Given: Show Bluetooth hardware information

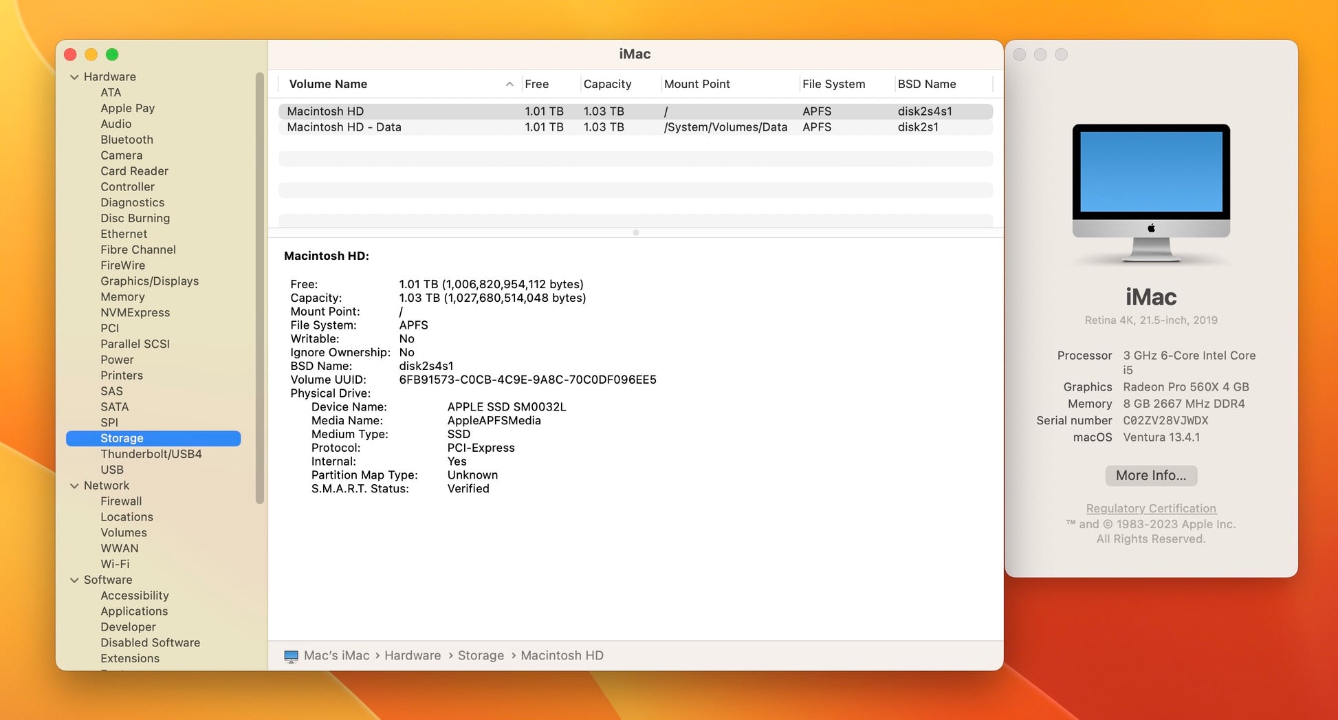Looking at the screenshot, I should point(127,140).
